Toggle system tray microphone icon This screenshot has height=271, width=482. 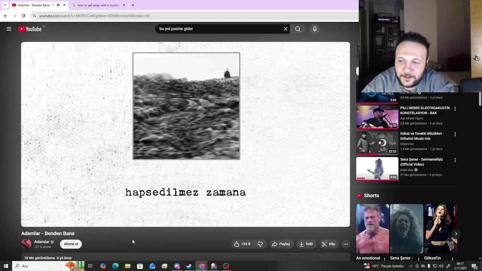[429, 266]
